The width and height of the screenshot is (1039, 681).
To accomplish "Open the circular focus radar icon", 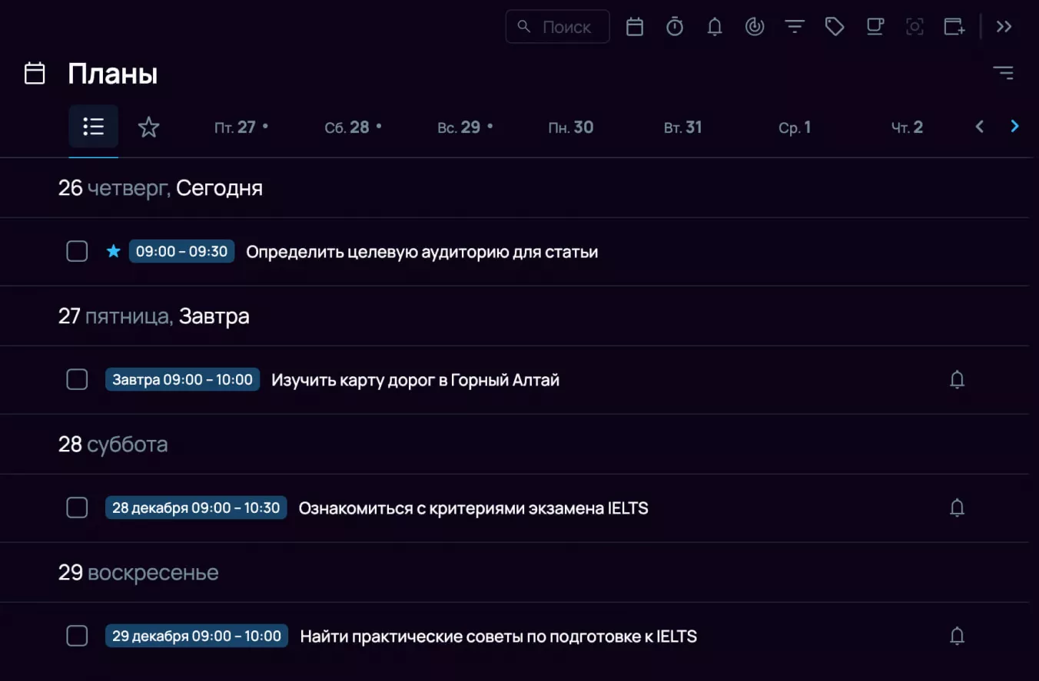I will tap(755, 27).
